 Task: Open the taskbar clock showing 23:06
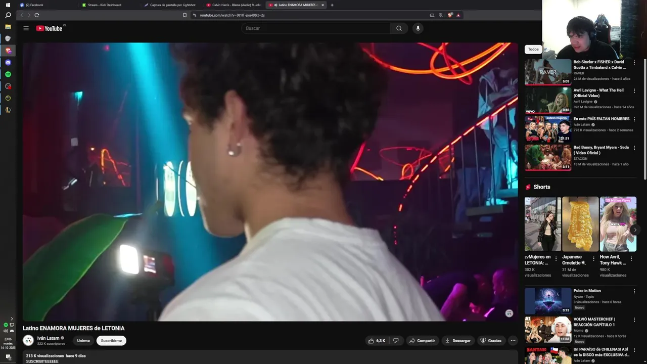(8, 343)
